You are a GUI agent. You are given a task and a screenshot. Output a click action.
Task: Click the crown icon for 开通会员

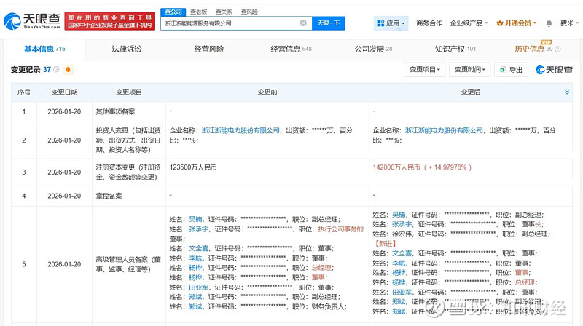click(499, 23)
